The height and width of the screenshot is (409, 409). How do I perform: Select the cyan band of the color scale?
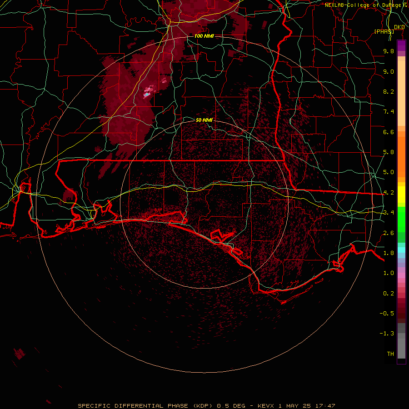401,250
